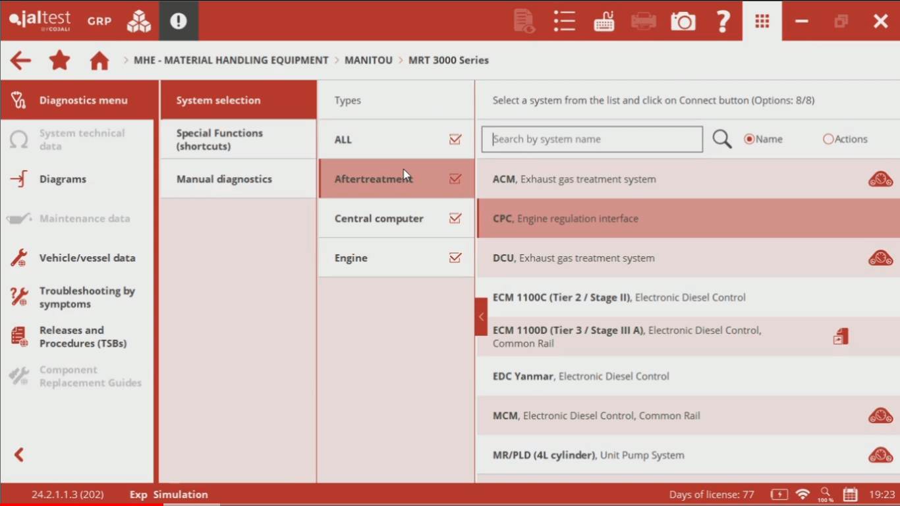Click the home icon in the breadcrumb bar

99,61
